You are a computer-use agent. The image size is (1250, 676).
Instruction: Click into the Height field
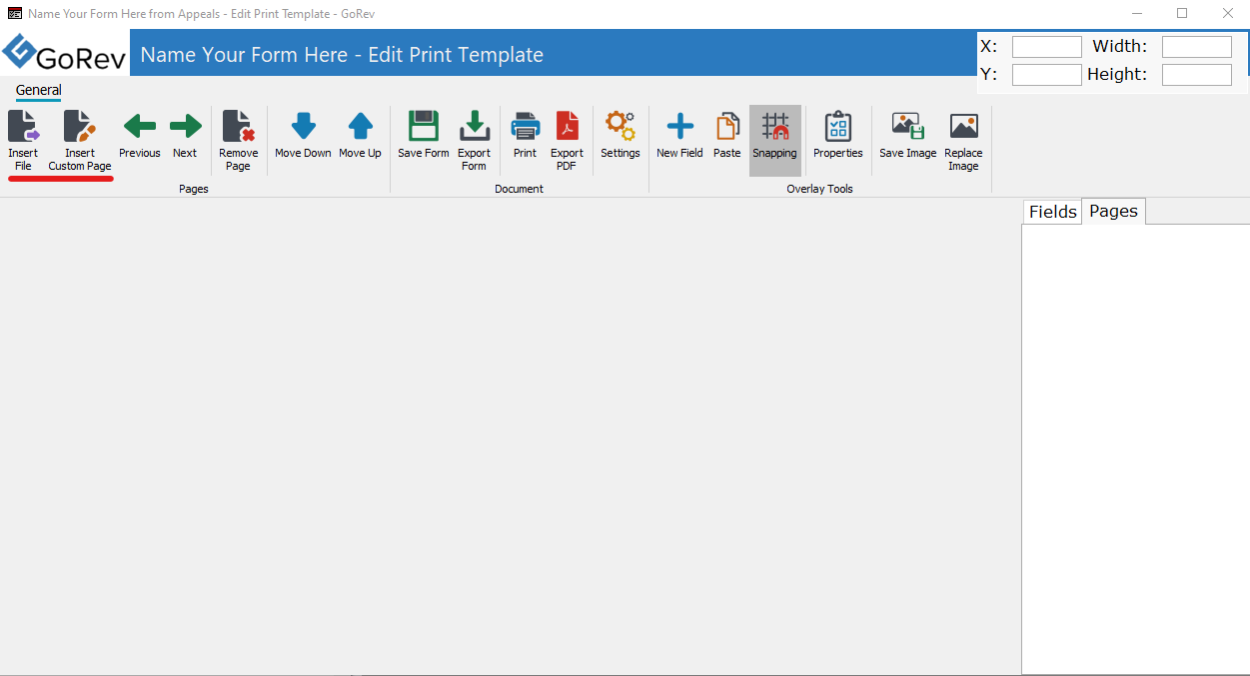(x=1197, y=75)
